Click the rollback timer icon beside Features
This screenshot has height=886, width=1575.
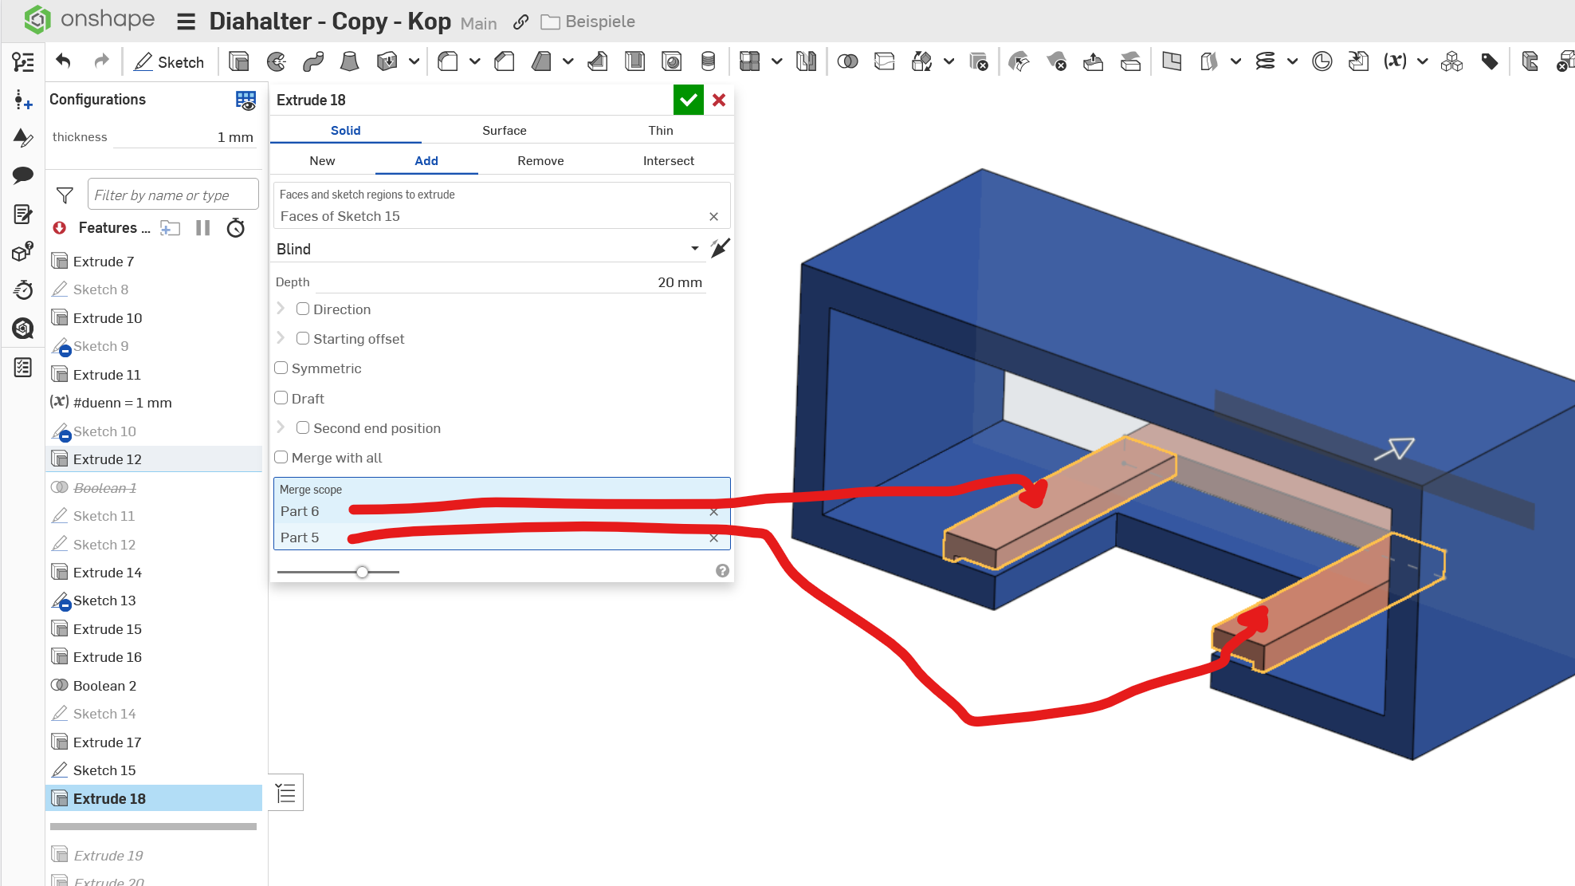(235, 228)
